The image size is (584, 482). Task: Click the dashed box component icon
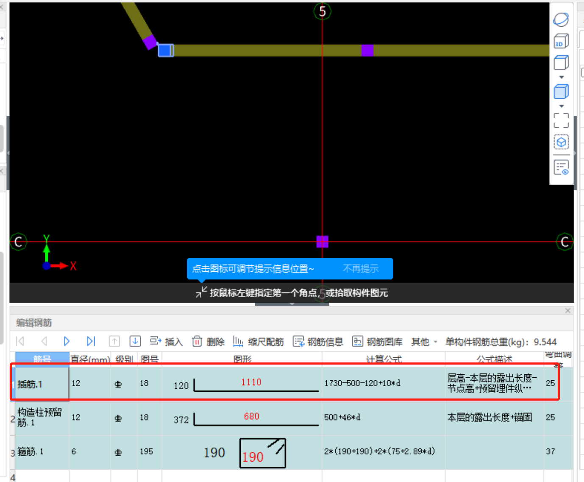561,142
